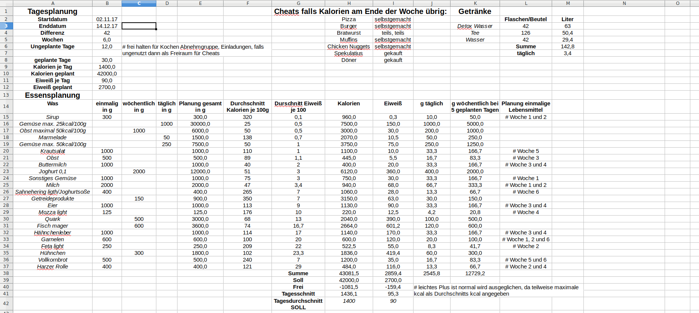This screenshot has width=699, height=313.
Task: Click the 'Vollkornbrot' cell
Action: tap(52, 260)
